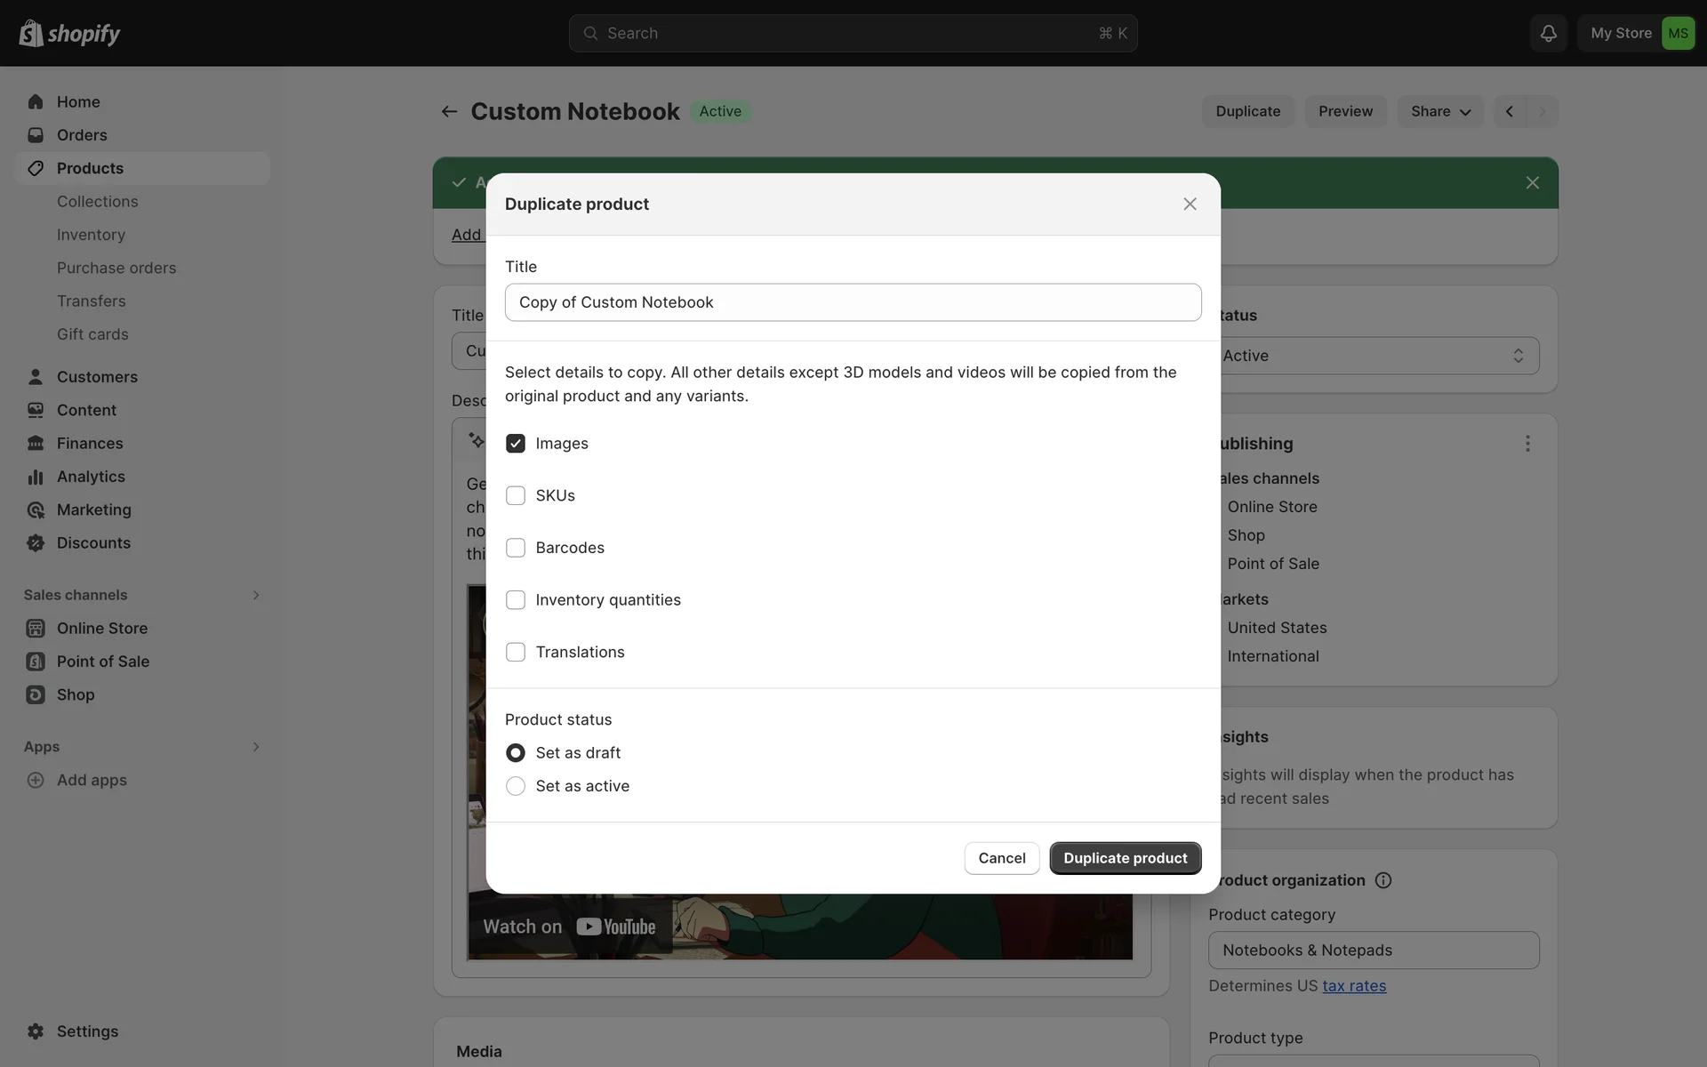This screenshot has width=1707, height=1067.
Task: Check Inventory quantities option
Action: tap(516, 600)
